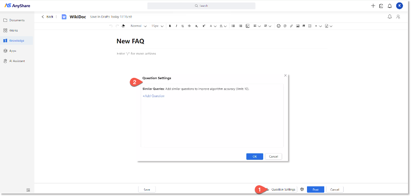
Task: Click the gear icon beside Post
Action: click(302, 190)
